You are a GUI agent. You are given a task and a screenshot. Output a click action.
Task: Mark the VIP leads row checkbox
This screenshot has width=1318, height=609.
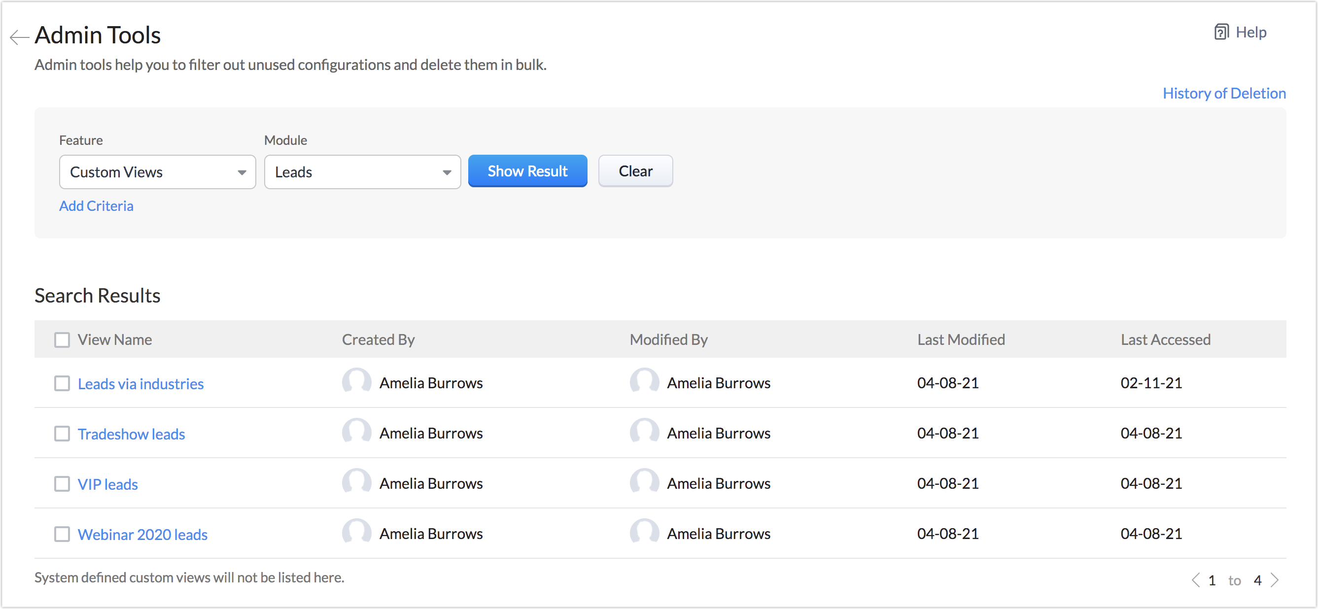point(62,483)
